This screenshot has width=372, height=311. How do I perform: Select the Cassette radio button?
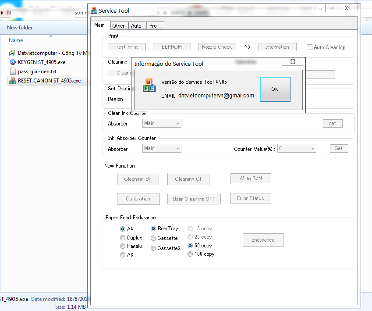coord(153,238)
